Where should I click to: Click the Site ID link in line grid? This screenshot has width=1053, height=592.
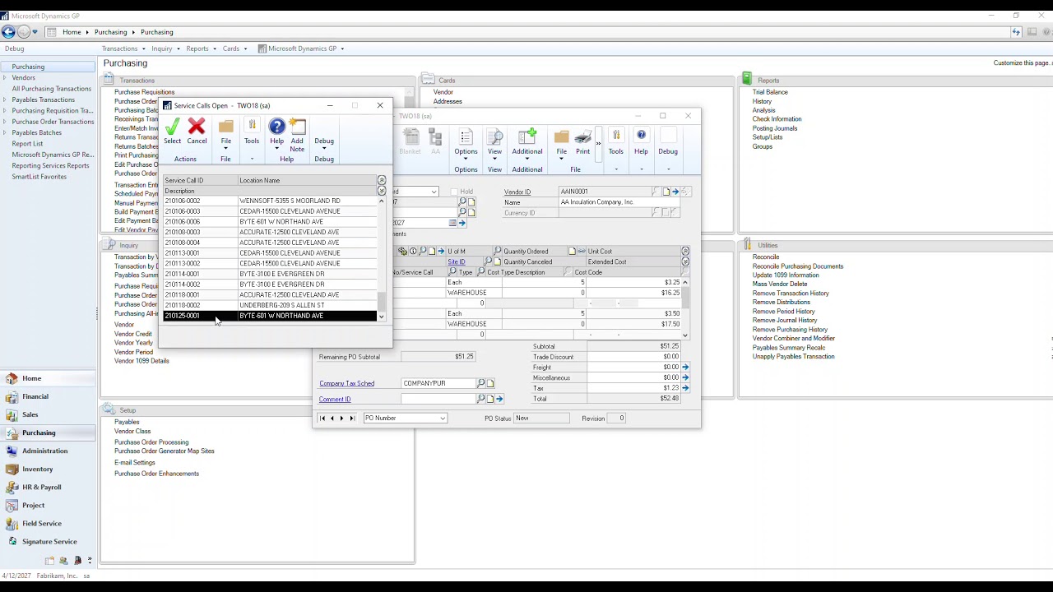click(456, 261)
